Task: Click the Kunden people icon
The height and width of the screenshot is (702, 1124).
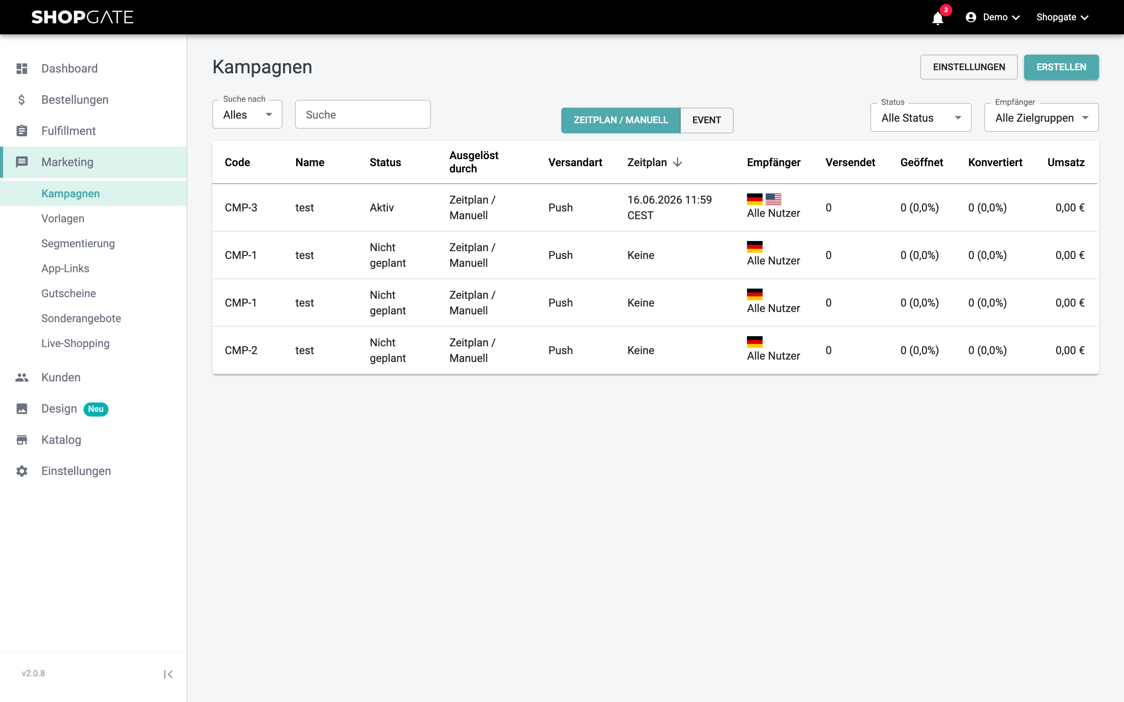Action: pyautogui.click(x=22, y=378)
